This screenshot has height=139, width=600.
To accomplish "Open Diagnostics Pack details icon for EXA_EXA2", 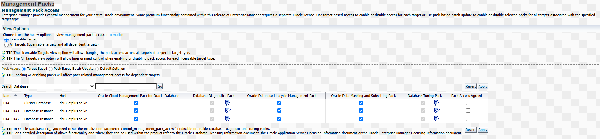I will pyautogui.click(x=228, y=119).
